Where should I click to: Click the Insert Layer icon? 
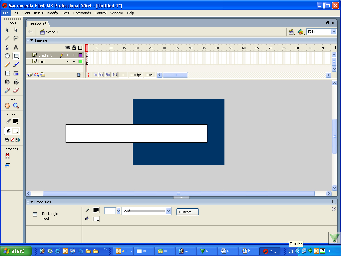(x=30, y=75)
